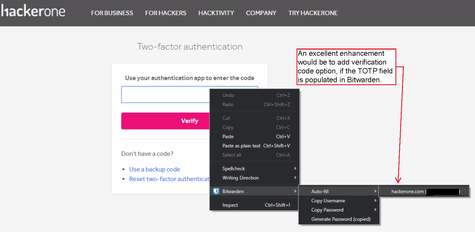
Task: Select TRY HACKERONE in navigation
Action: click(313, 13)
